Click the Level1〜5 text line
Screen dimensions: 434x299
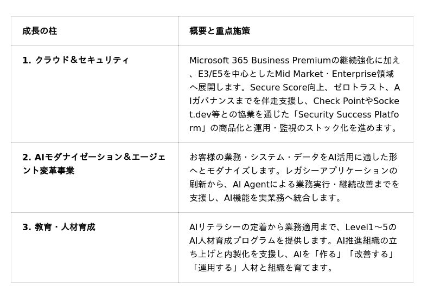click(x=293, y=227)
